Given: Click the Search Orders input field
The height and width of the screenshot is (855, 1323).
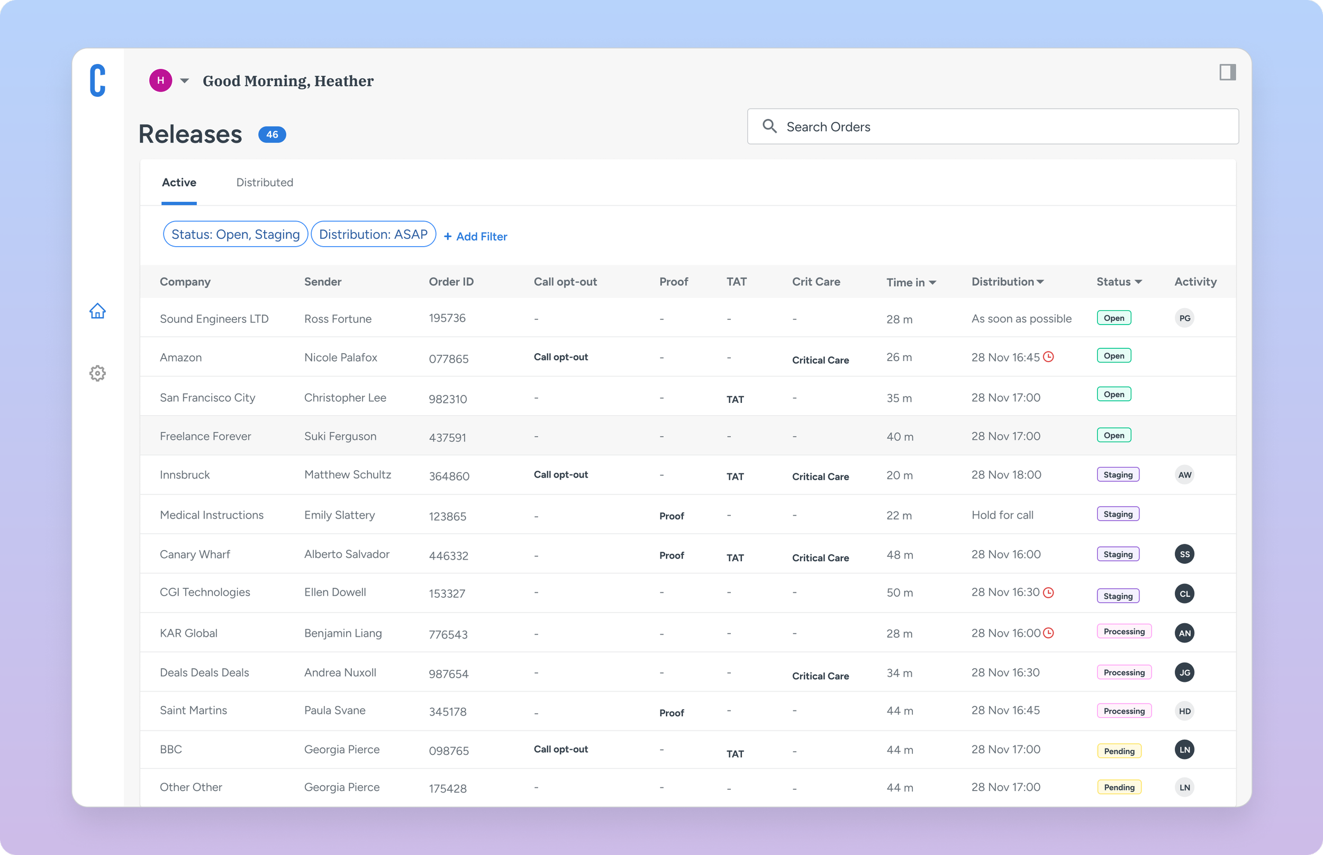Looking at the screenshot, I should 992,127.
